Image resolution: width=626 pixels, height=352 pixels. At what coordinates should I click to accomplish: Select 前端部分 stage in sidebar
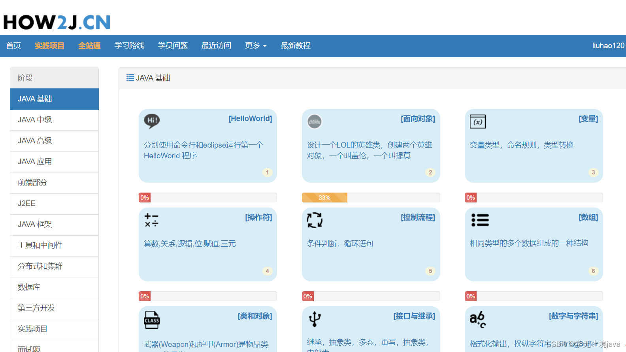(x=54, y=183)
